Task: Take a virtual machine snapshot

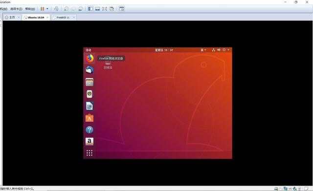Action: point(67,9)
